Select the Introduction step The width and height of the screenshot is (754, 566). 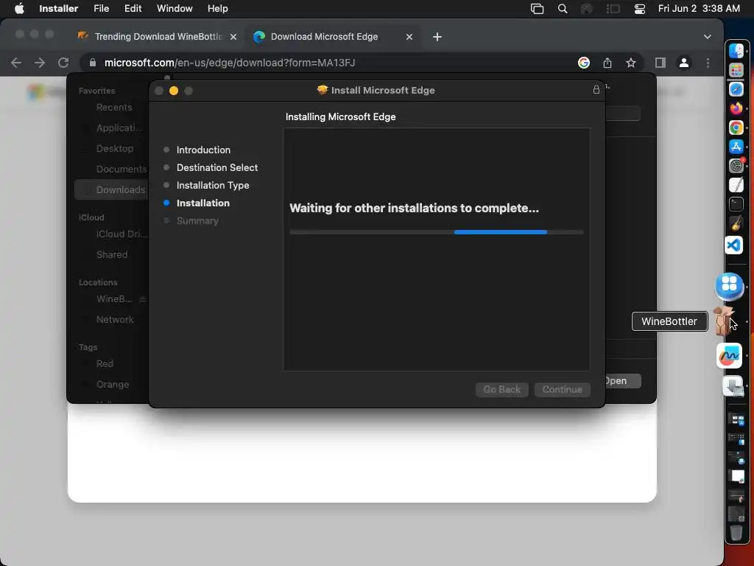point(203,150)
